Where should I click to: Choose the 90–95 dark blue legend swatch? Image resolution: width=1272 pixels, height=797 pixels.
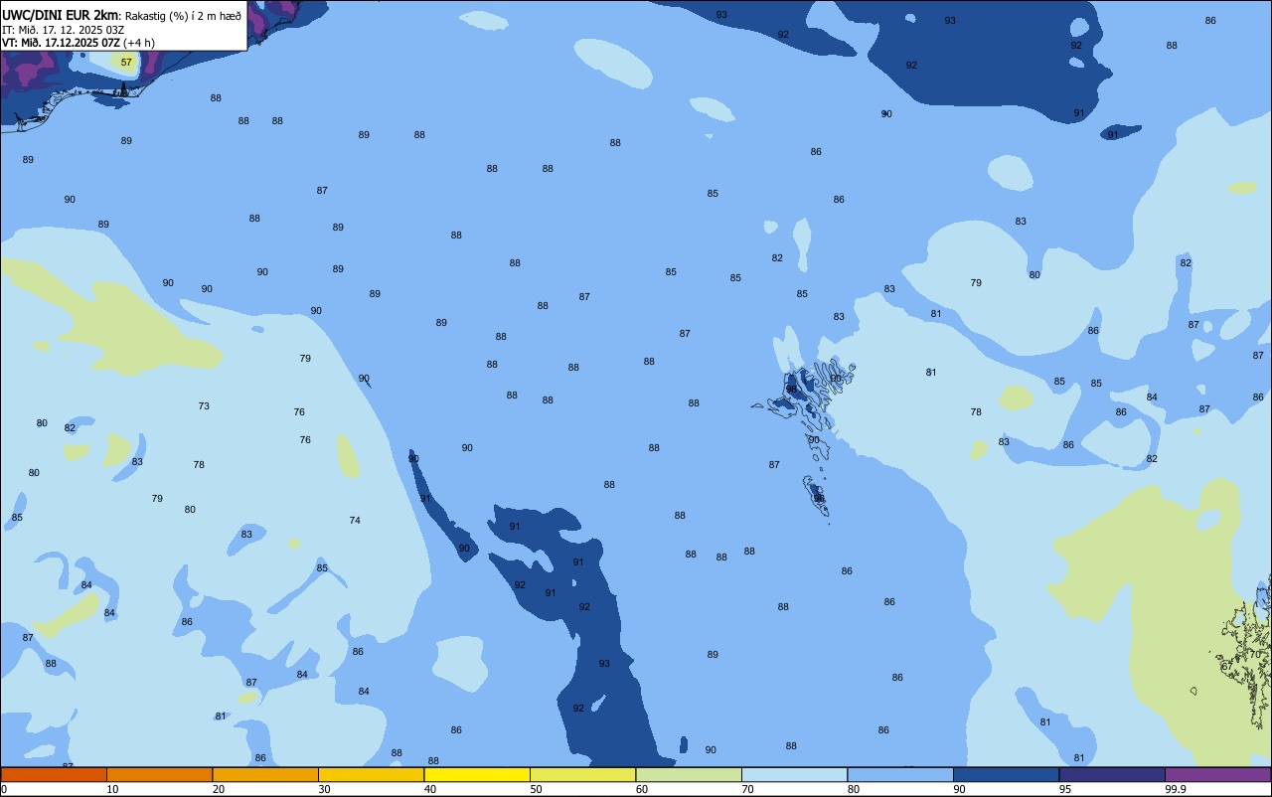click(x=1006, y=774)
